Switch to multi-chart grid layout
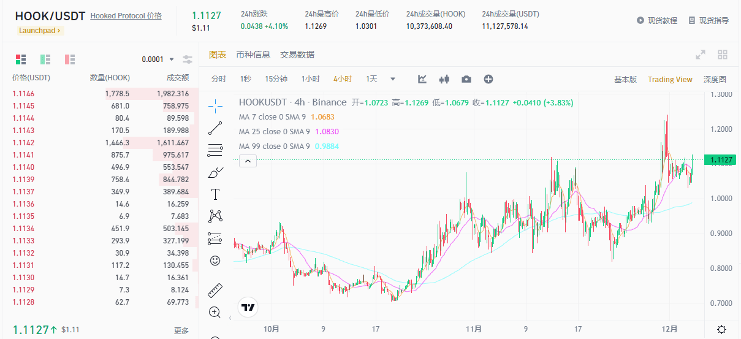The width and height of the screenshot is (741, 339). (723, 55)
